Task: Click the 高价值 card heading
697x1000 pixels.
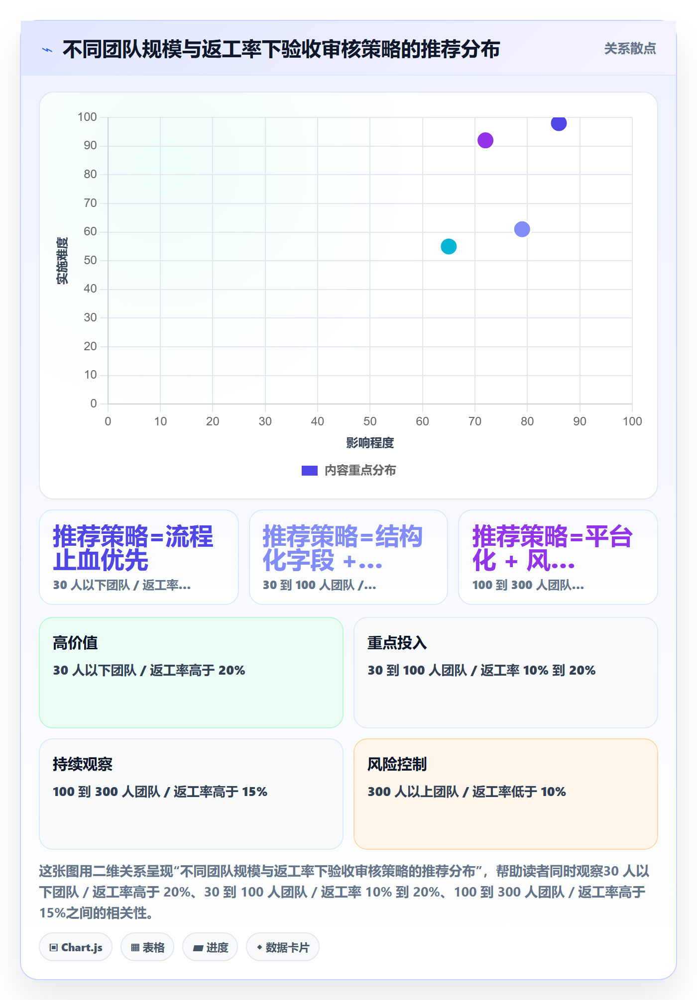Action: [x=75, y=643]
